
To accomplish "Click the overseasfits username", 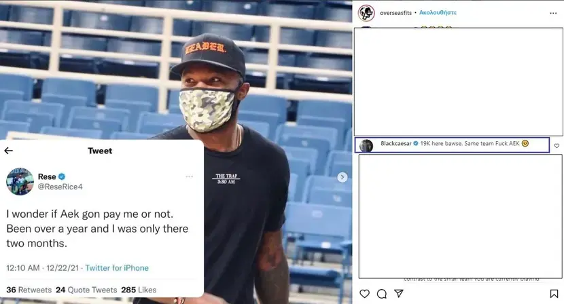I will pos(395,13).
